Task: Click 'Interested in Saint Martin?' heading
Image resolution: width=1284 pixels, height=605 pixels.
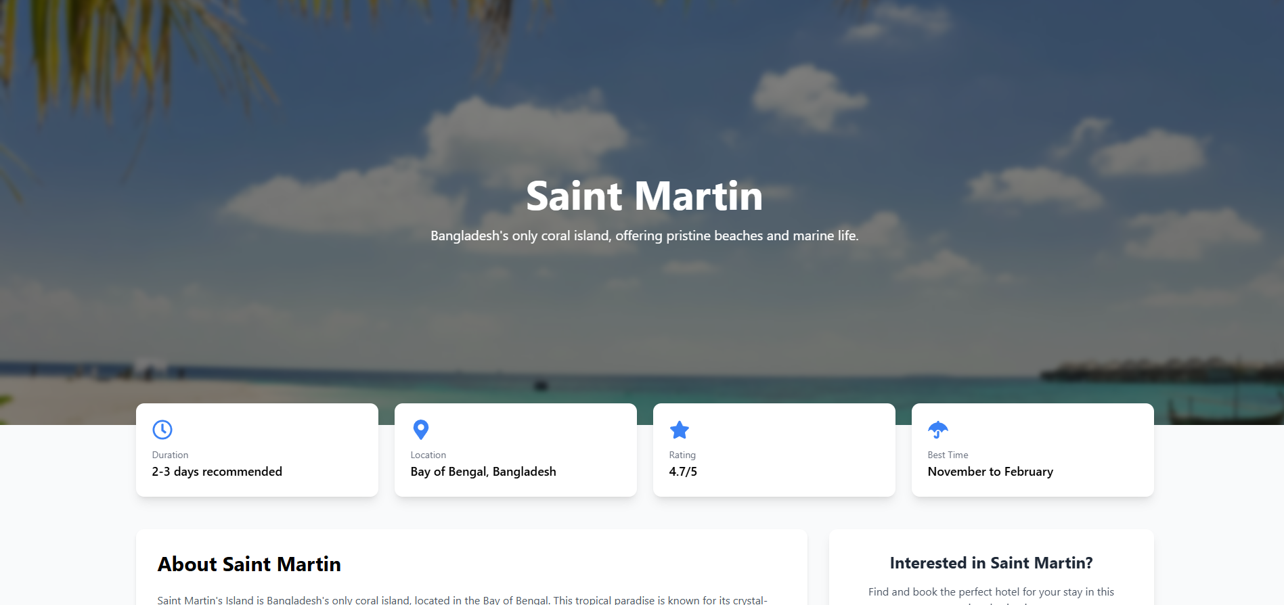Action: 992,563
